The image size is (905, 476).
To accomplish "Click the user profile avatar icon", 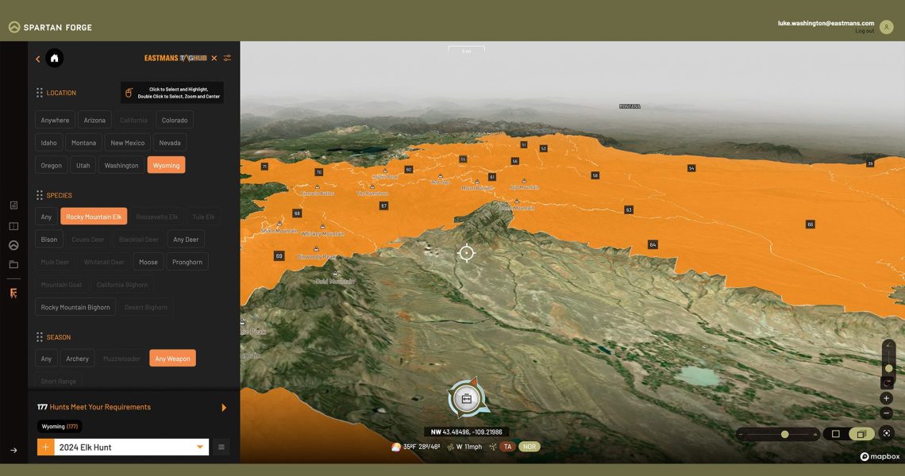I will click(887, 27).
